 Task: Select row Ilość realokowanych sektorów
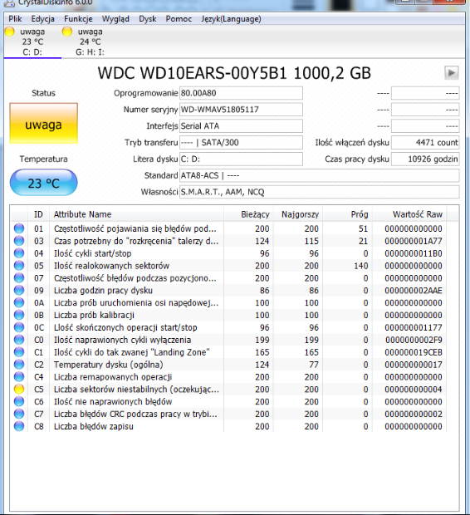(228, 266)
